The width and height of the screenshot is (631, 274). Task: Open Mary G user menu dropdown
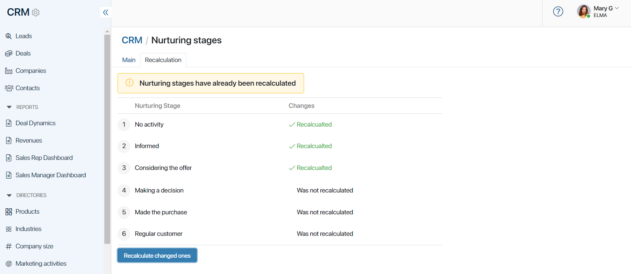(617, 8)
